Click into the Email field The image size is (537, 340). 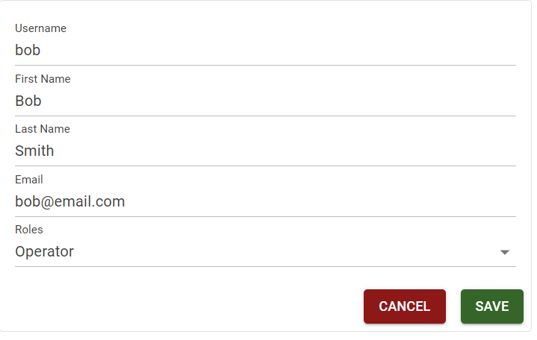click(x=265, y=201)
